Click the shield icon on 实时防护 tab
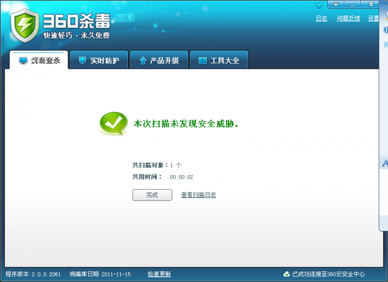 click(82, 60)
